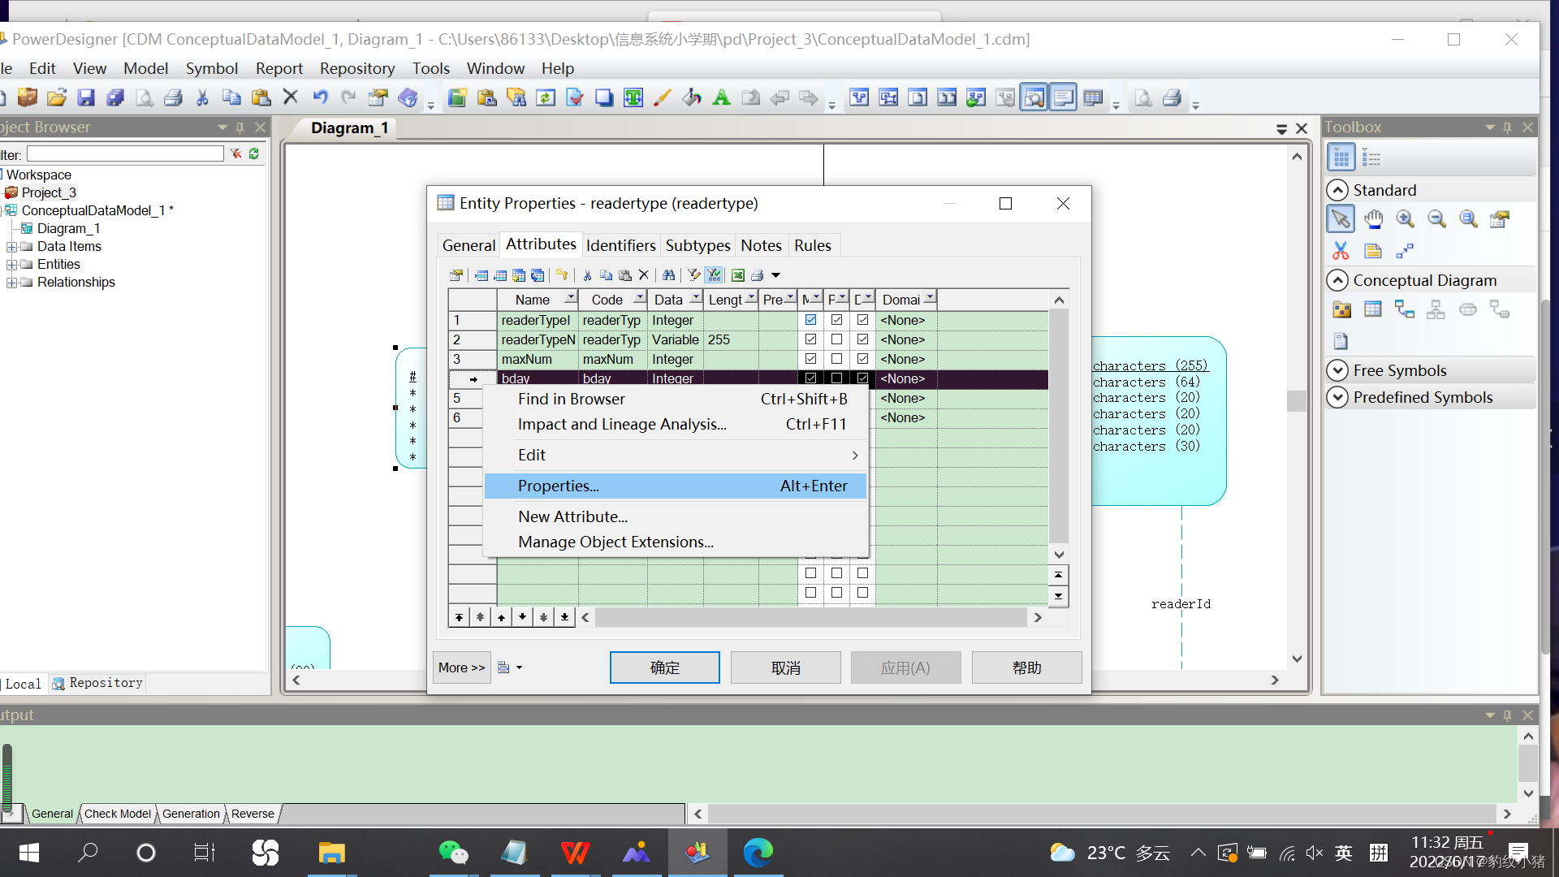Click the More >> button

point(461,667)
